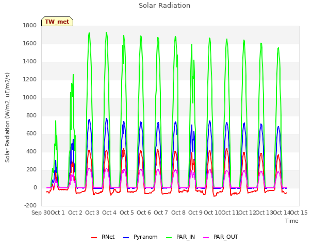Toggle the PAR_OUT legend entry
Viewport: 330px width, 247px height.
221,237
